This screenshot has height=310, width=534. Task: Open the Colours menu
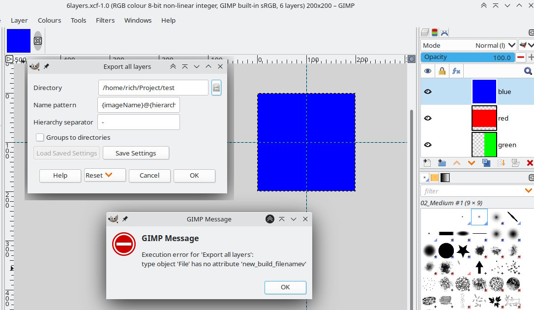(49, 21)
